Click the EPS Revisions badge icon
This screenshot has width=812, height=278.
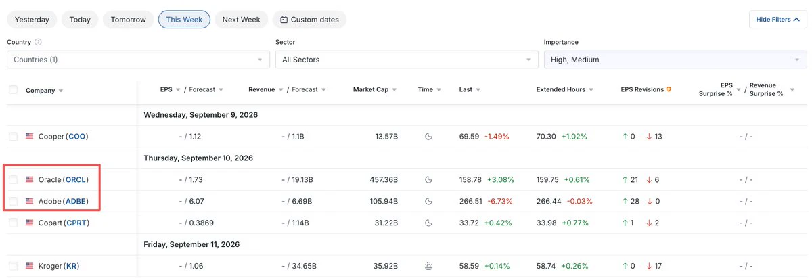669,89
